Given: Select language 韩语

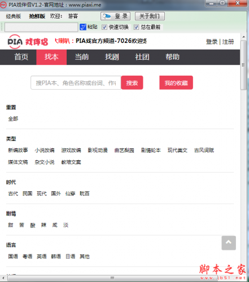Looking at the screenshot, I should (x=56, y=256).
